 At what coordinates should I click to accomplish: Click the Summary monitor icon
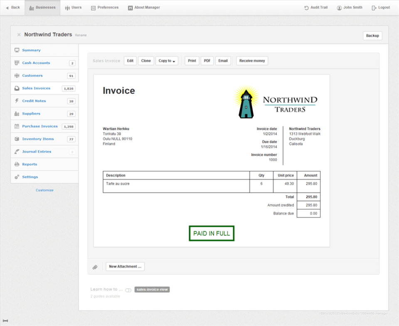click(x=17, y=50)
